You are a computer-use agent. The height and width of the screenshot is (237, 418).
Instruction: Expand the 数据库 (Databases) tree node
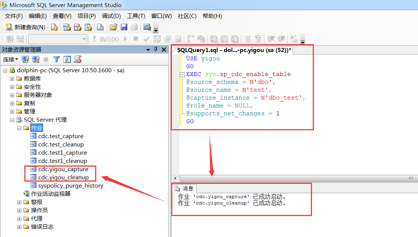12,79
